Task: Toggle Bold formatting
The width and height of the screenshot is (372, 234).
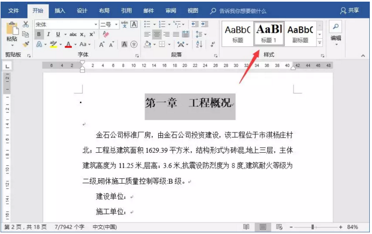Action: click(39, 34)
